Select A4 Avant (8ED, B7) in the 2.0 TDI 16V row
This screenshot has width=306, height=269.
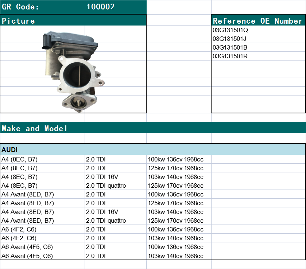(x=27, y=212)
